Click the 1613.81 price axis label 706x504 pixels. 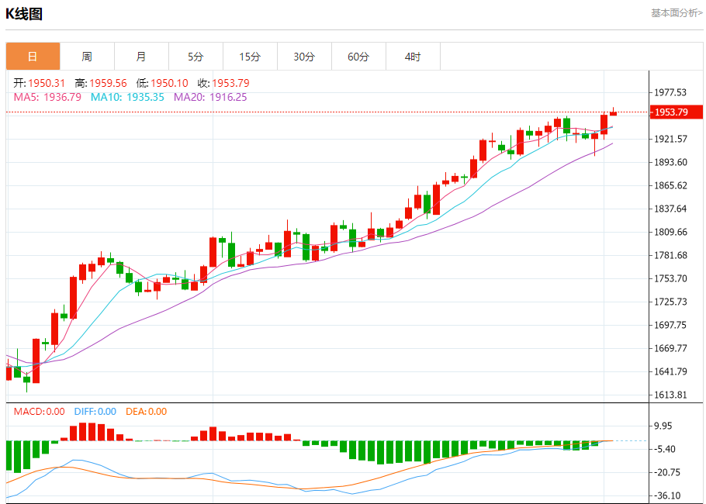tap(670, 395)
